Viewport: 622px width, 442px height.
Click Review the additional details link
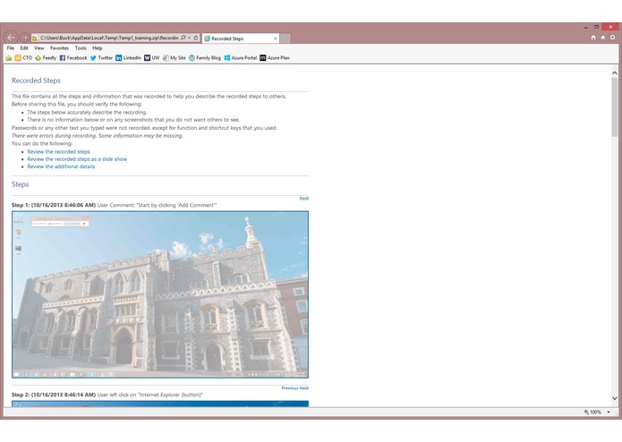(61, 166)
